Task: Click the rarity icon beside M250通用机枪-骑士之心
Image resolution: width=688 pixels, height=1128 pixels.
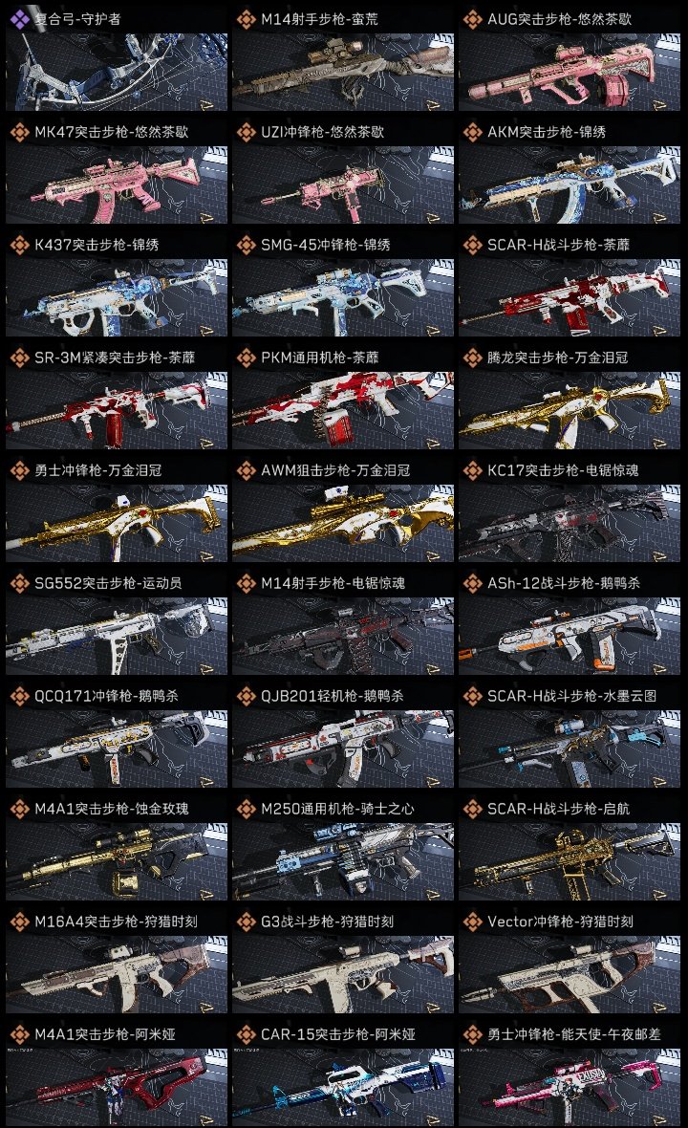Action: [x=247, y=809]
